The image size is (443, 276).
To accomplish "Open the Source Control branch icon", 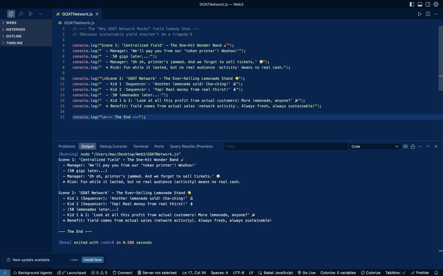I will (x=31, y=14).
